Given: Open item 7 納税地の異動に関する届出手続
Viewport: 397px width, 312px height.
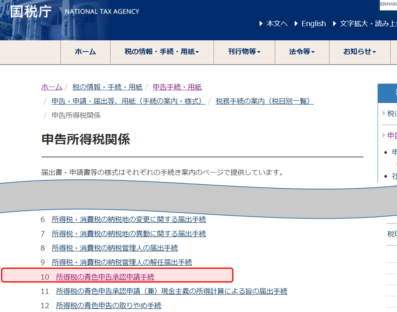Looking at the screenshot, I should point(128,234).
